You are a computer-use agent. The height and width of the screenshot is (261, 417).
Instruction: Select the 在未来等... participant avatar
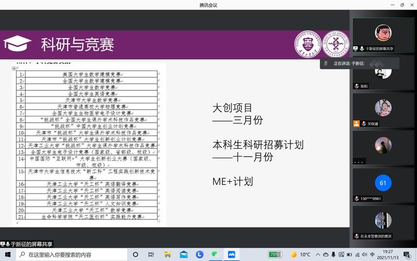click(x=383, y=220)
